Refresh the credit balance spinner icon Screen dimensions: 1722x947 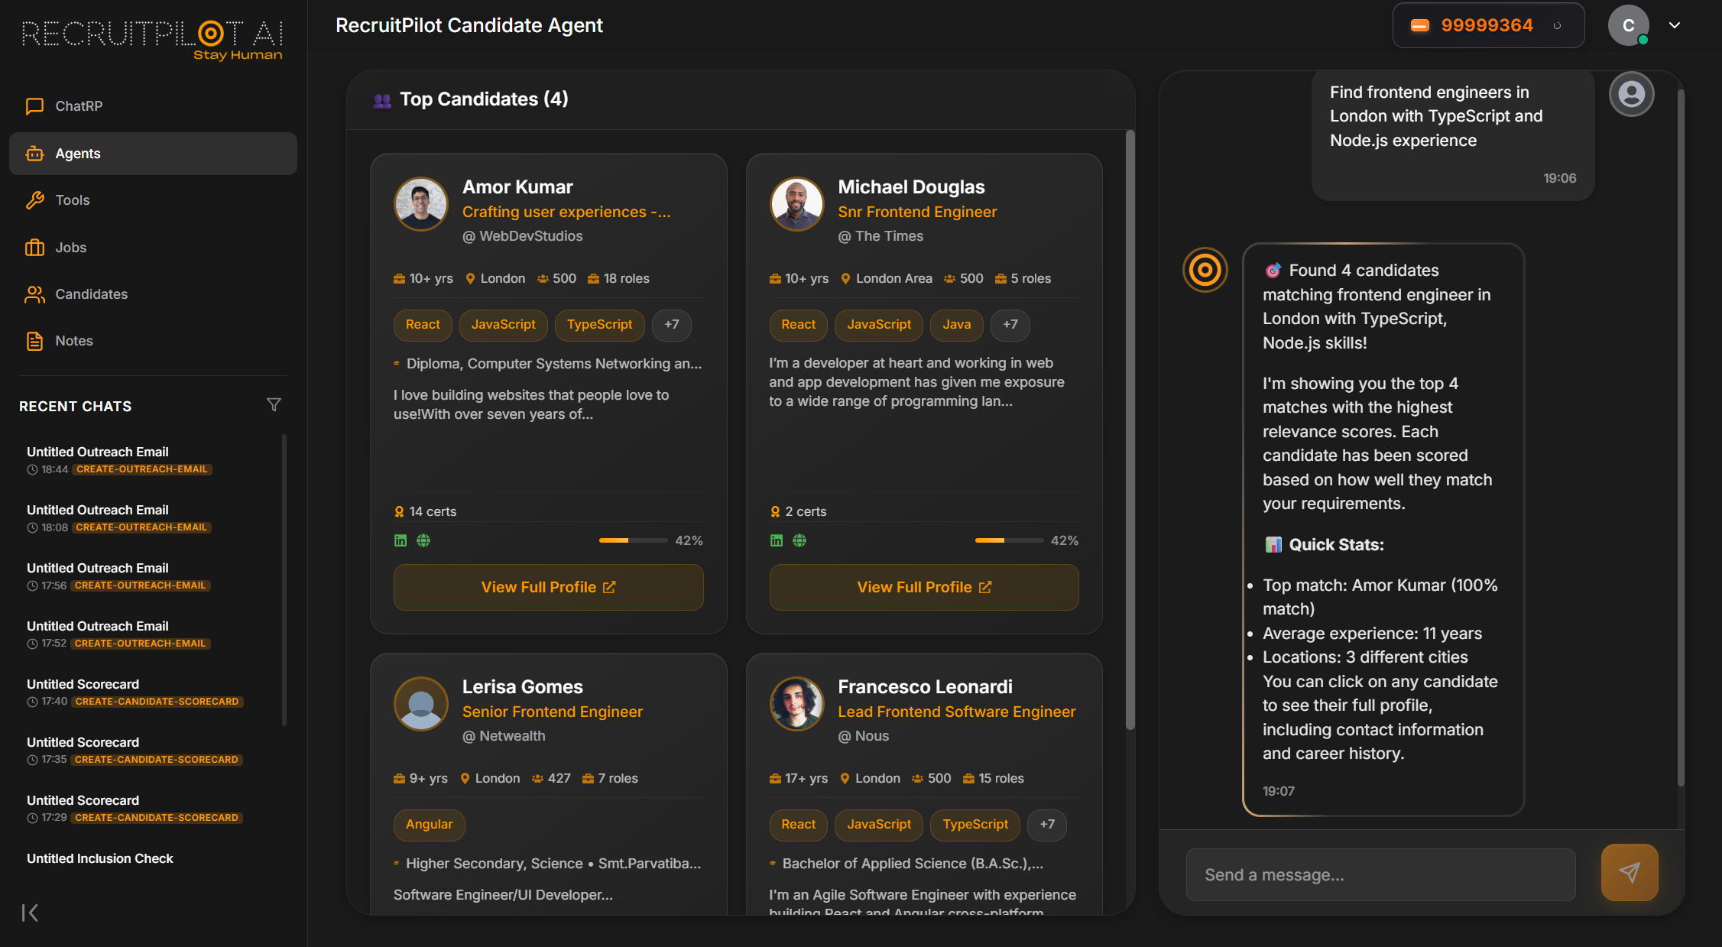[1557, 26]
